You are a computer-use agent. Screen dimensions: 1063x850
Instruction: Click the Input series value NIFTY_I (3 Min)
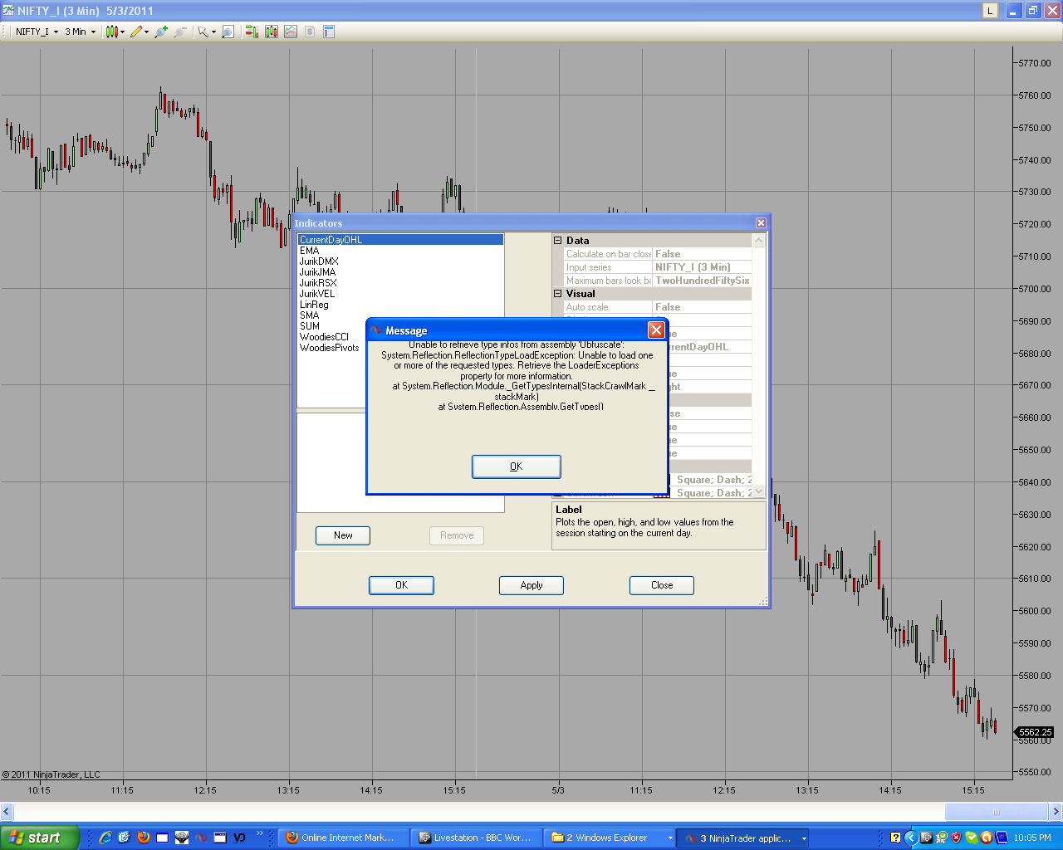(702, 267)
